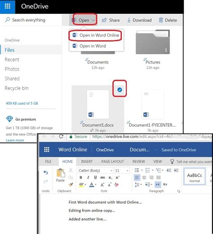Switch to the INSERT tab
The height and width of the screenshot is (234, 213).
coord(87,162)
